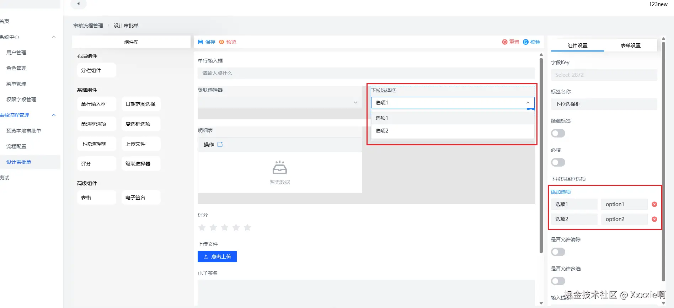The image size is (674, 308).
Task: Enable the 是否允许清除 switch
Action: (x=558, y=252)
